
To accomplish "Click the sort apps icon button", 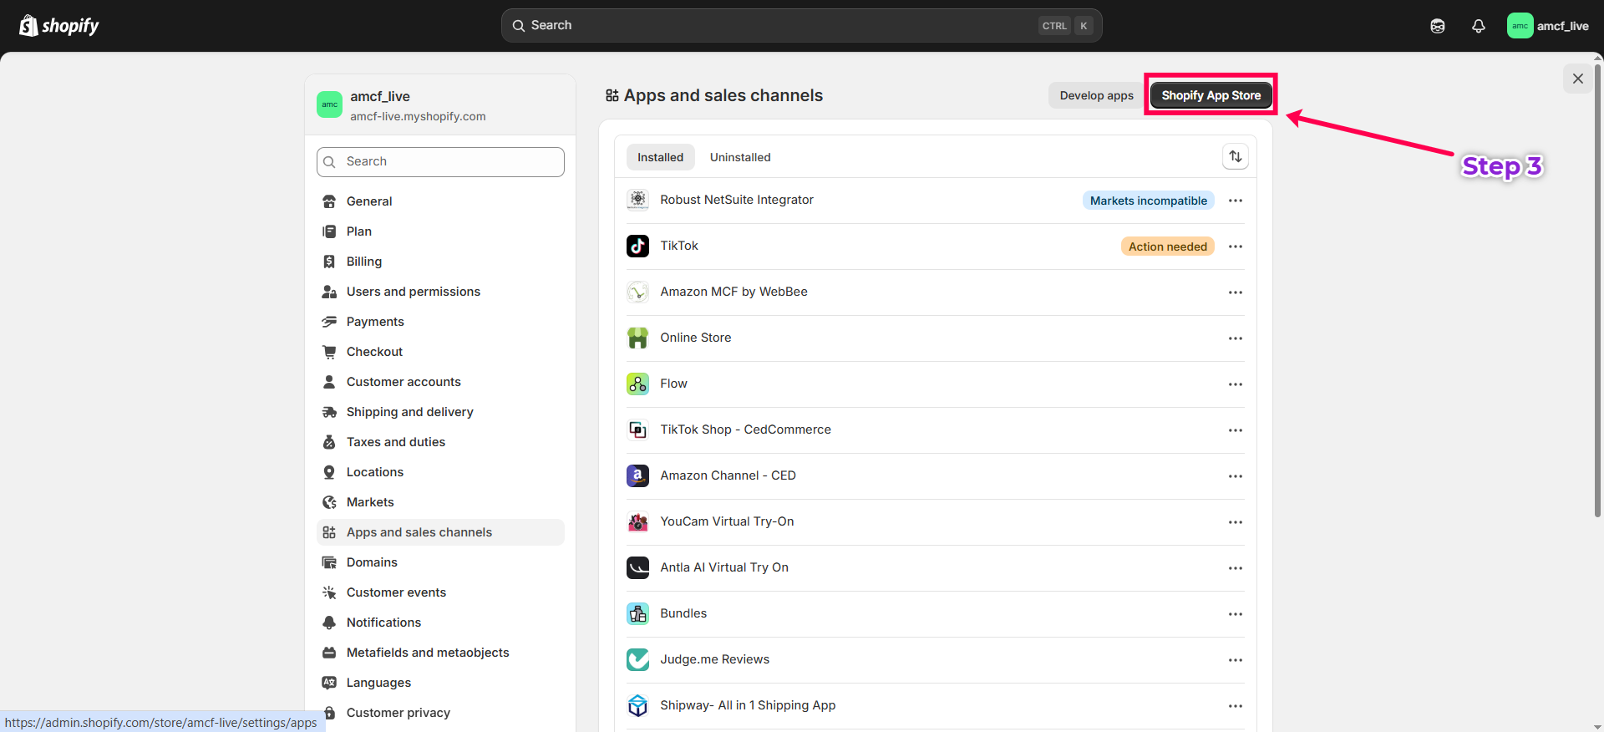I will tap(1235, 157).
